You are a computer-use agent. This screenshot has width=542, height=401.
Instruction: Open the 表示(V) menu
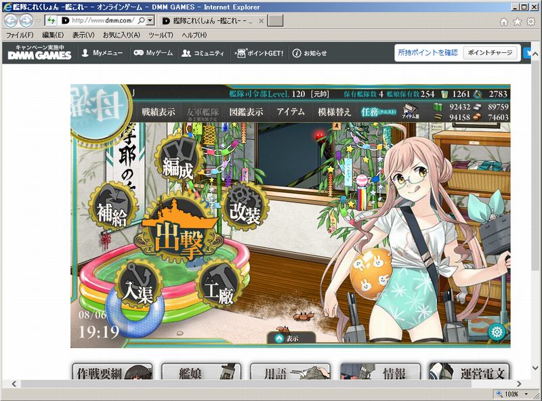[x=83, y=35]
